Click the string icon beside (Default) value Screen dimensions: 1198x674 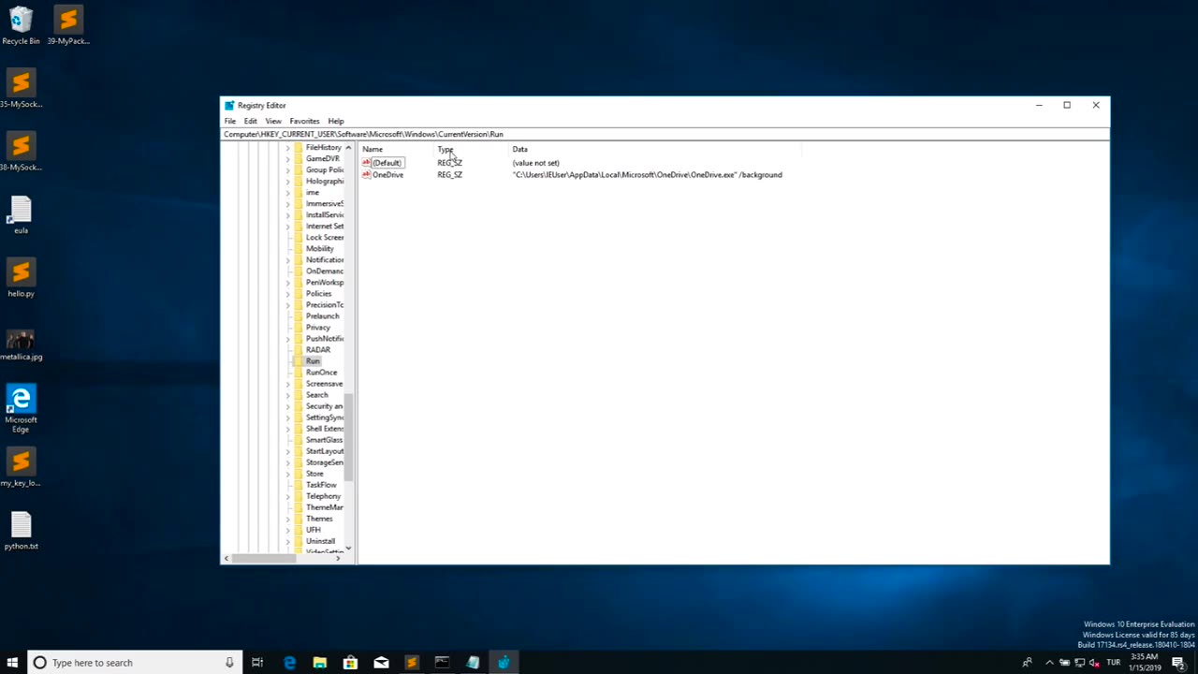366,163
